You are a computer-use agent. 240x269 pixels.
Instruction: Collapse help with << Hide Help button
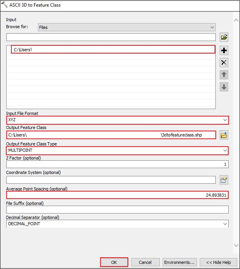pyautogui.click(x=219, y=262)
